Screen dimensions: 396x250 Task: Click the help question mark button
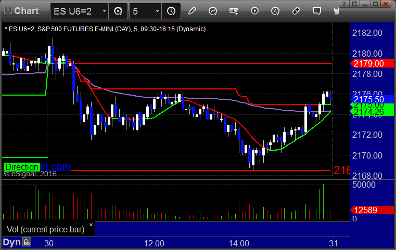coord(343,4)
